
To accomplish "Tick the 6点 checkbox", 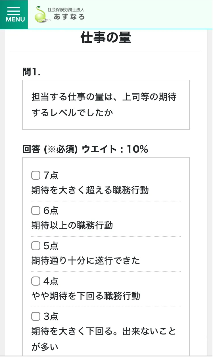I will (35, 211).
